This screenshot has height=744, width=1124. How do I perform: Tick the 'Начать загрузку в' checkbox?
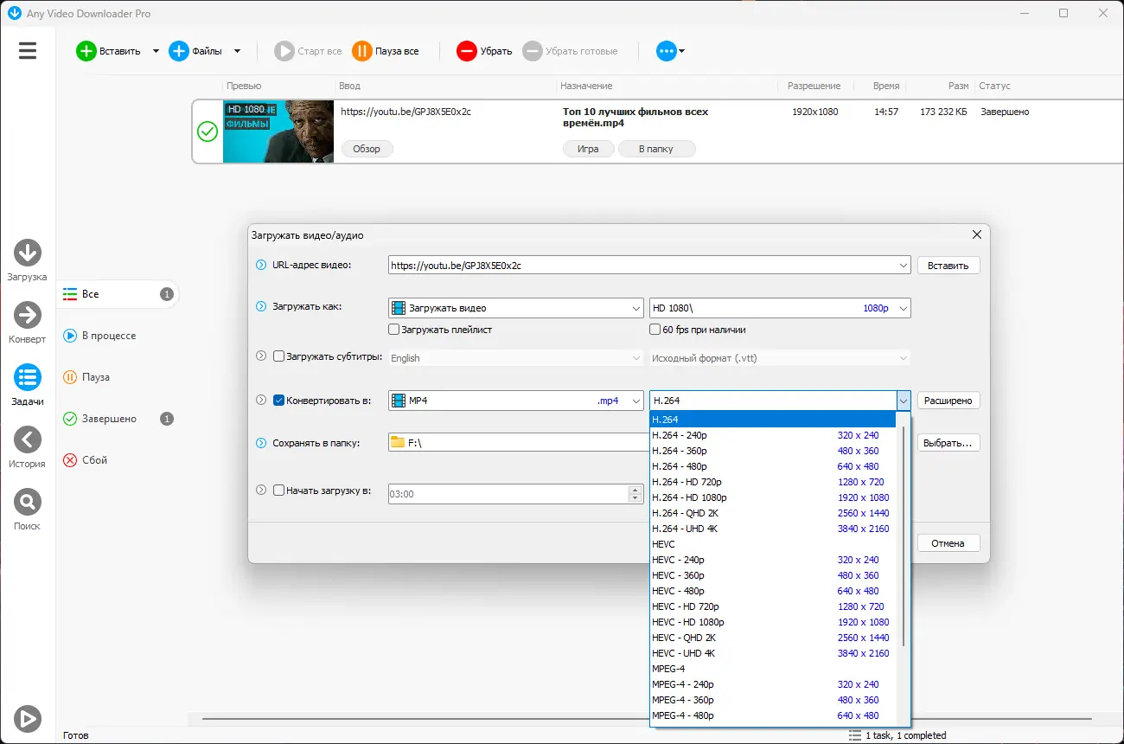point(278,490)
